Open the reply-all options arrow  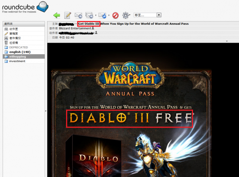[96, 15]
